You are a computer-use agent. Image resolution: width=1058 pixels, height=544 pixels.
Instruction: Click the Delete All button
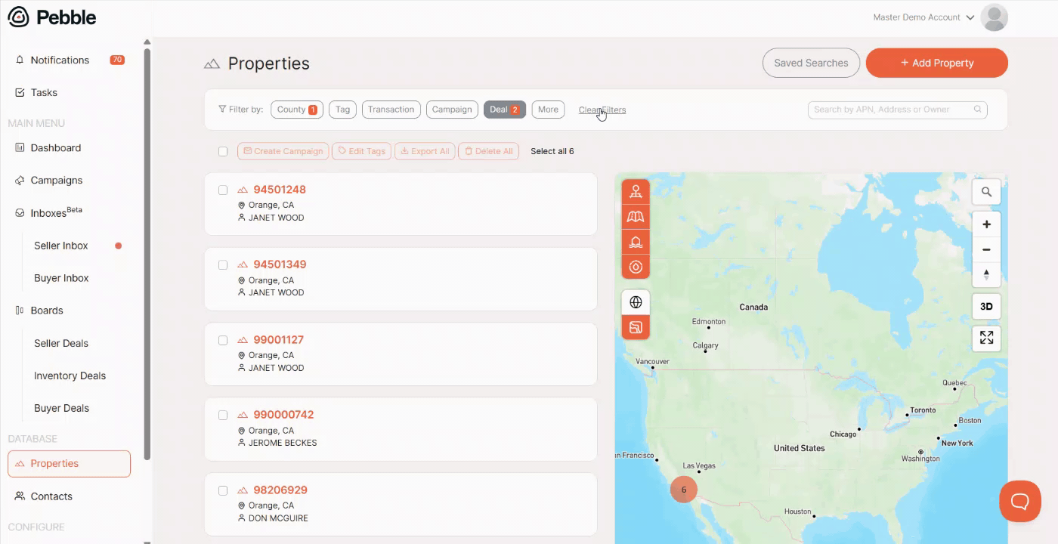click(x=489, y=151)
